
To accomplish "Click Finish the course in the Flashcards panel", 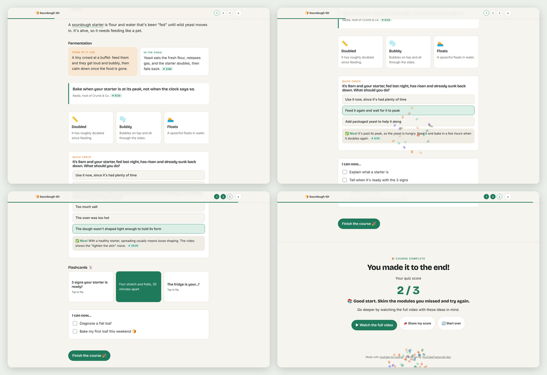I will pos(89,356).
